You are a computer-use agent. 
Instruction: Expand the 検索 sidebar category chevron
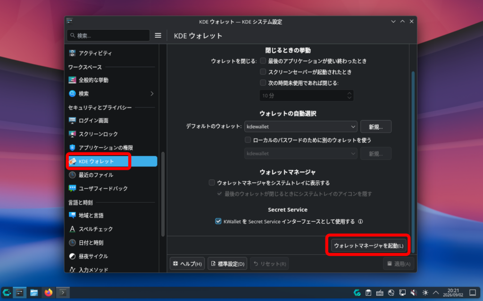point(152,94)
